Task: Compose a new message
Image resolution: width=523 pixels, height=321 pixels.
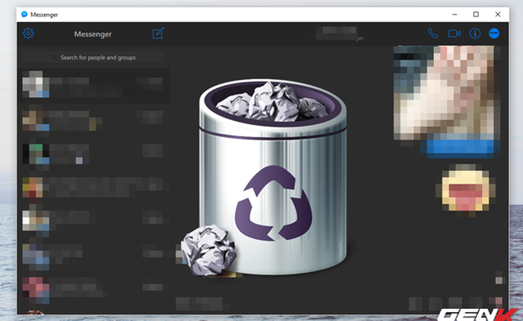Action: (x=158, y=34)
